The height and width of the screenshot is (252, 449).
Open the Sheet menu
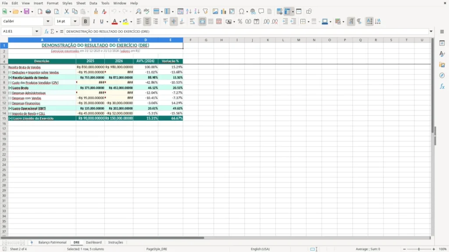click(81, 3)
